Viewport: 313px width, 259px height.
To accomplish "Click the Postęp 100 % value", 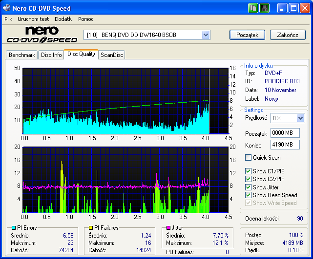I will pyautogui.click(x=296, y=235).
